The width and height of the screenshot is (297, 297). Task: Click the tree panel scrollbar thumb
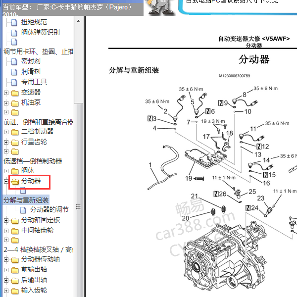78,200
